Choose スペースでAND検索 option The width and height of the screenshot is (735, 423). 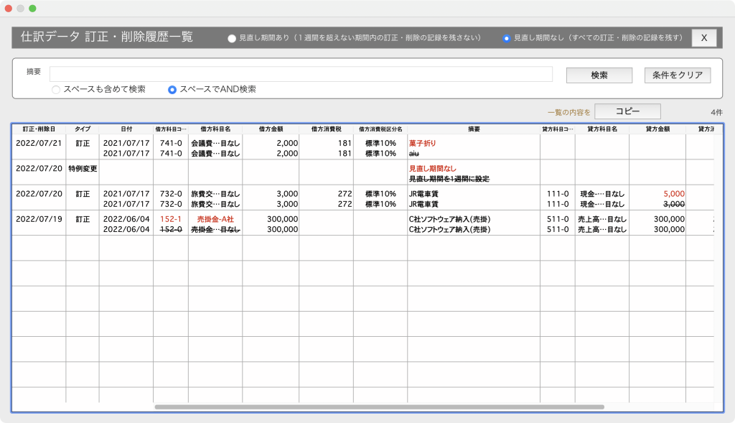click(172, 90)
